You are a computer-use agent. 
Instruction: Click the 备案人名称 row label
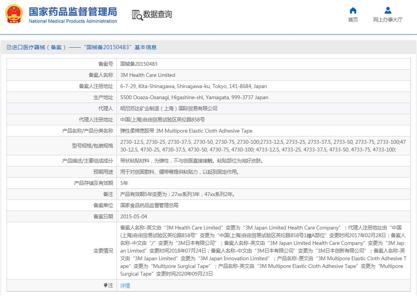pyautogui.click(x=101, y=75)
